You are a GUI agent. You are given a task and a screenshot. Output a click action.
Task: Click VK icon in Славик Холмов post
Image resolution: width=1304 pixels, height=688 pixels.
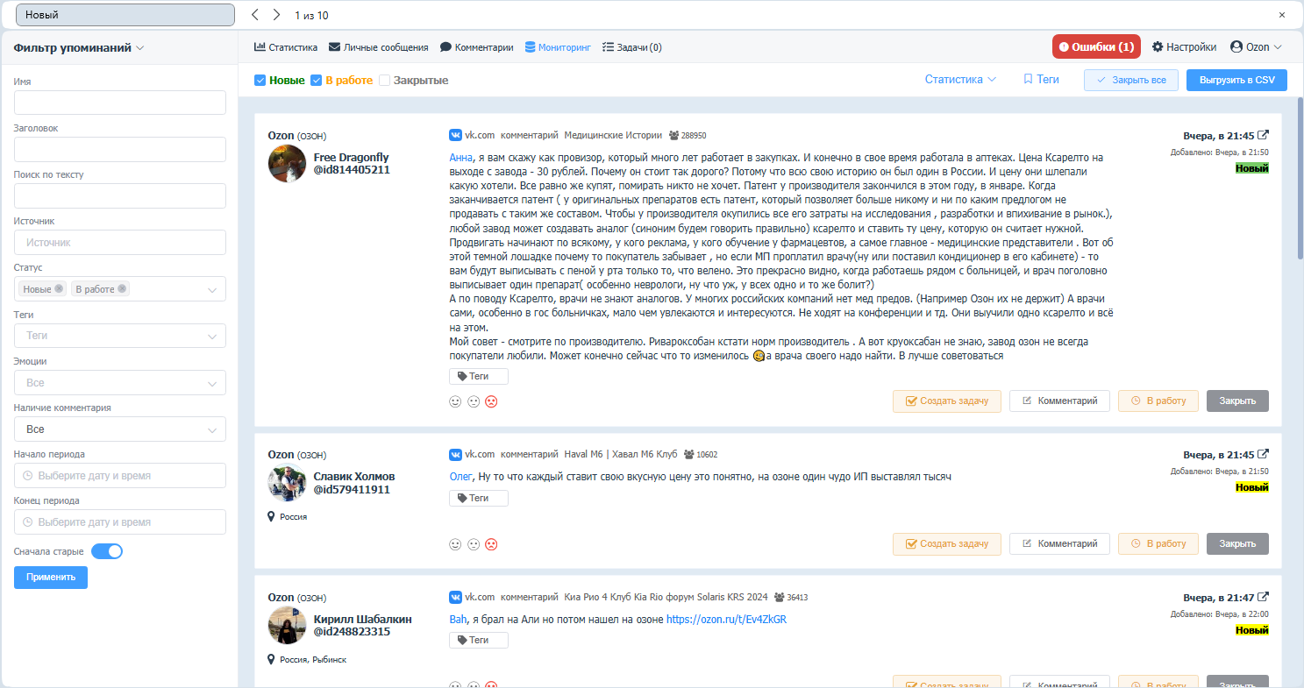pyautogui.click(x=455, y=455)
